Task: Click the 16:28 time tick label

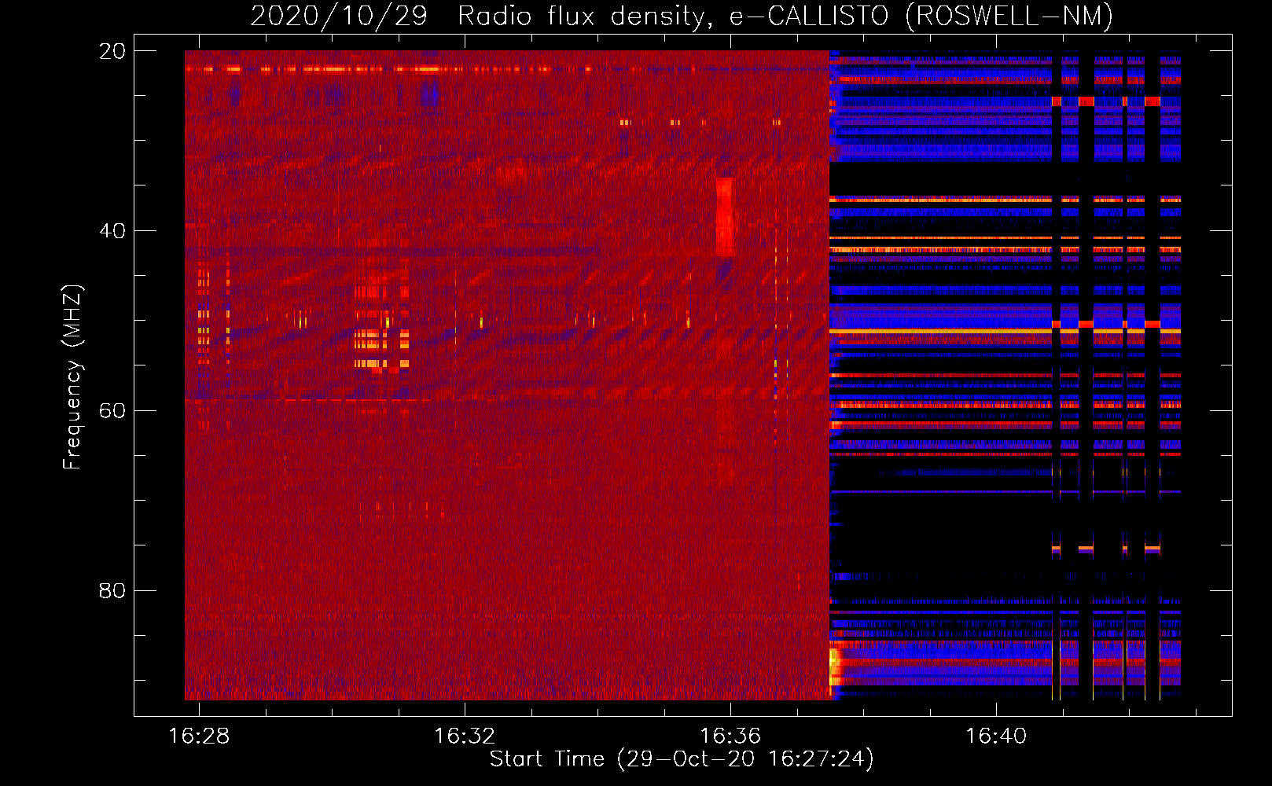Action: 199,736
